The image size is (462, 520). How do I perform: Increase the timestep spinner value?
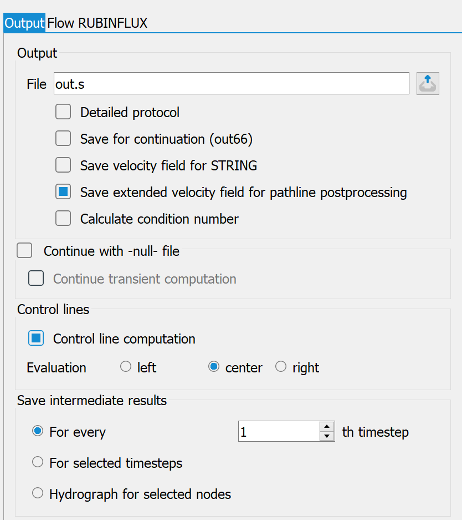[x=327, y=426]
